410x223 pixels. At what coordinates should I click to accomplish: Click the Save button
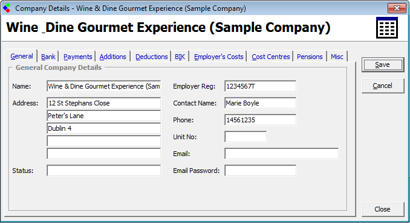[383, 64]
